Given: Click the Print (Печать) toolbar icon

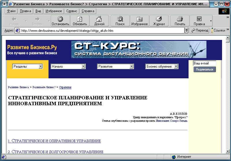Looking at the screenshot, I should point(180,19).
